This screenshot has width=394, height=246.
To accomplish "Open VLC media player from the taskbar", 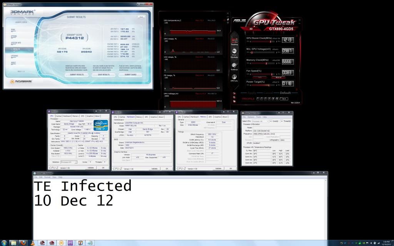I will click(x=32, y=243).
